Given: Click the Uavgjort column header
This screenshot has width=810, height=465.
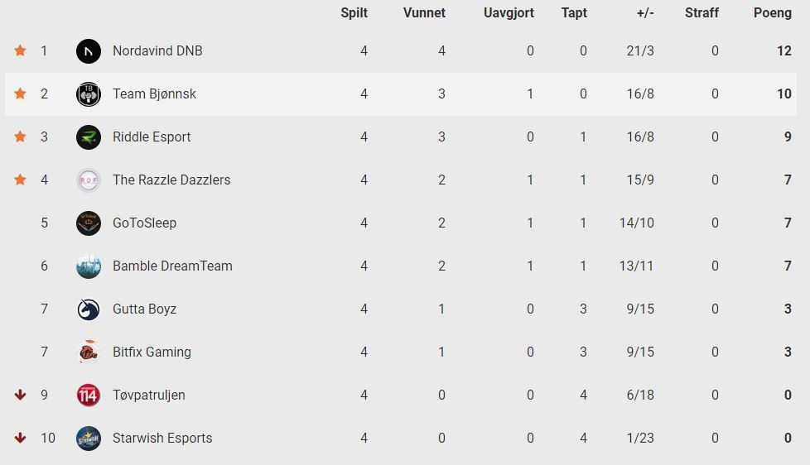Looking at the screenshot, I should click(509, 13).
